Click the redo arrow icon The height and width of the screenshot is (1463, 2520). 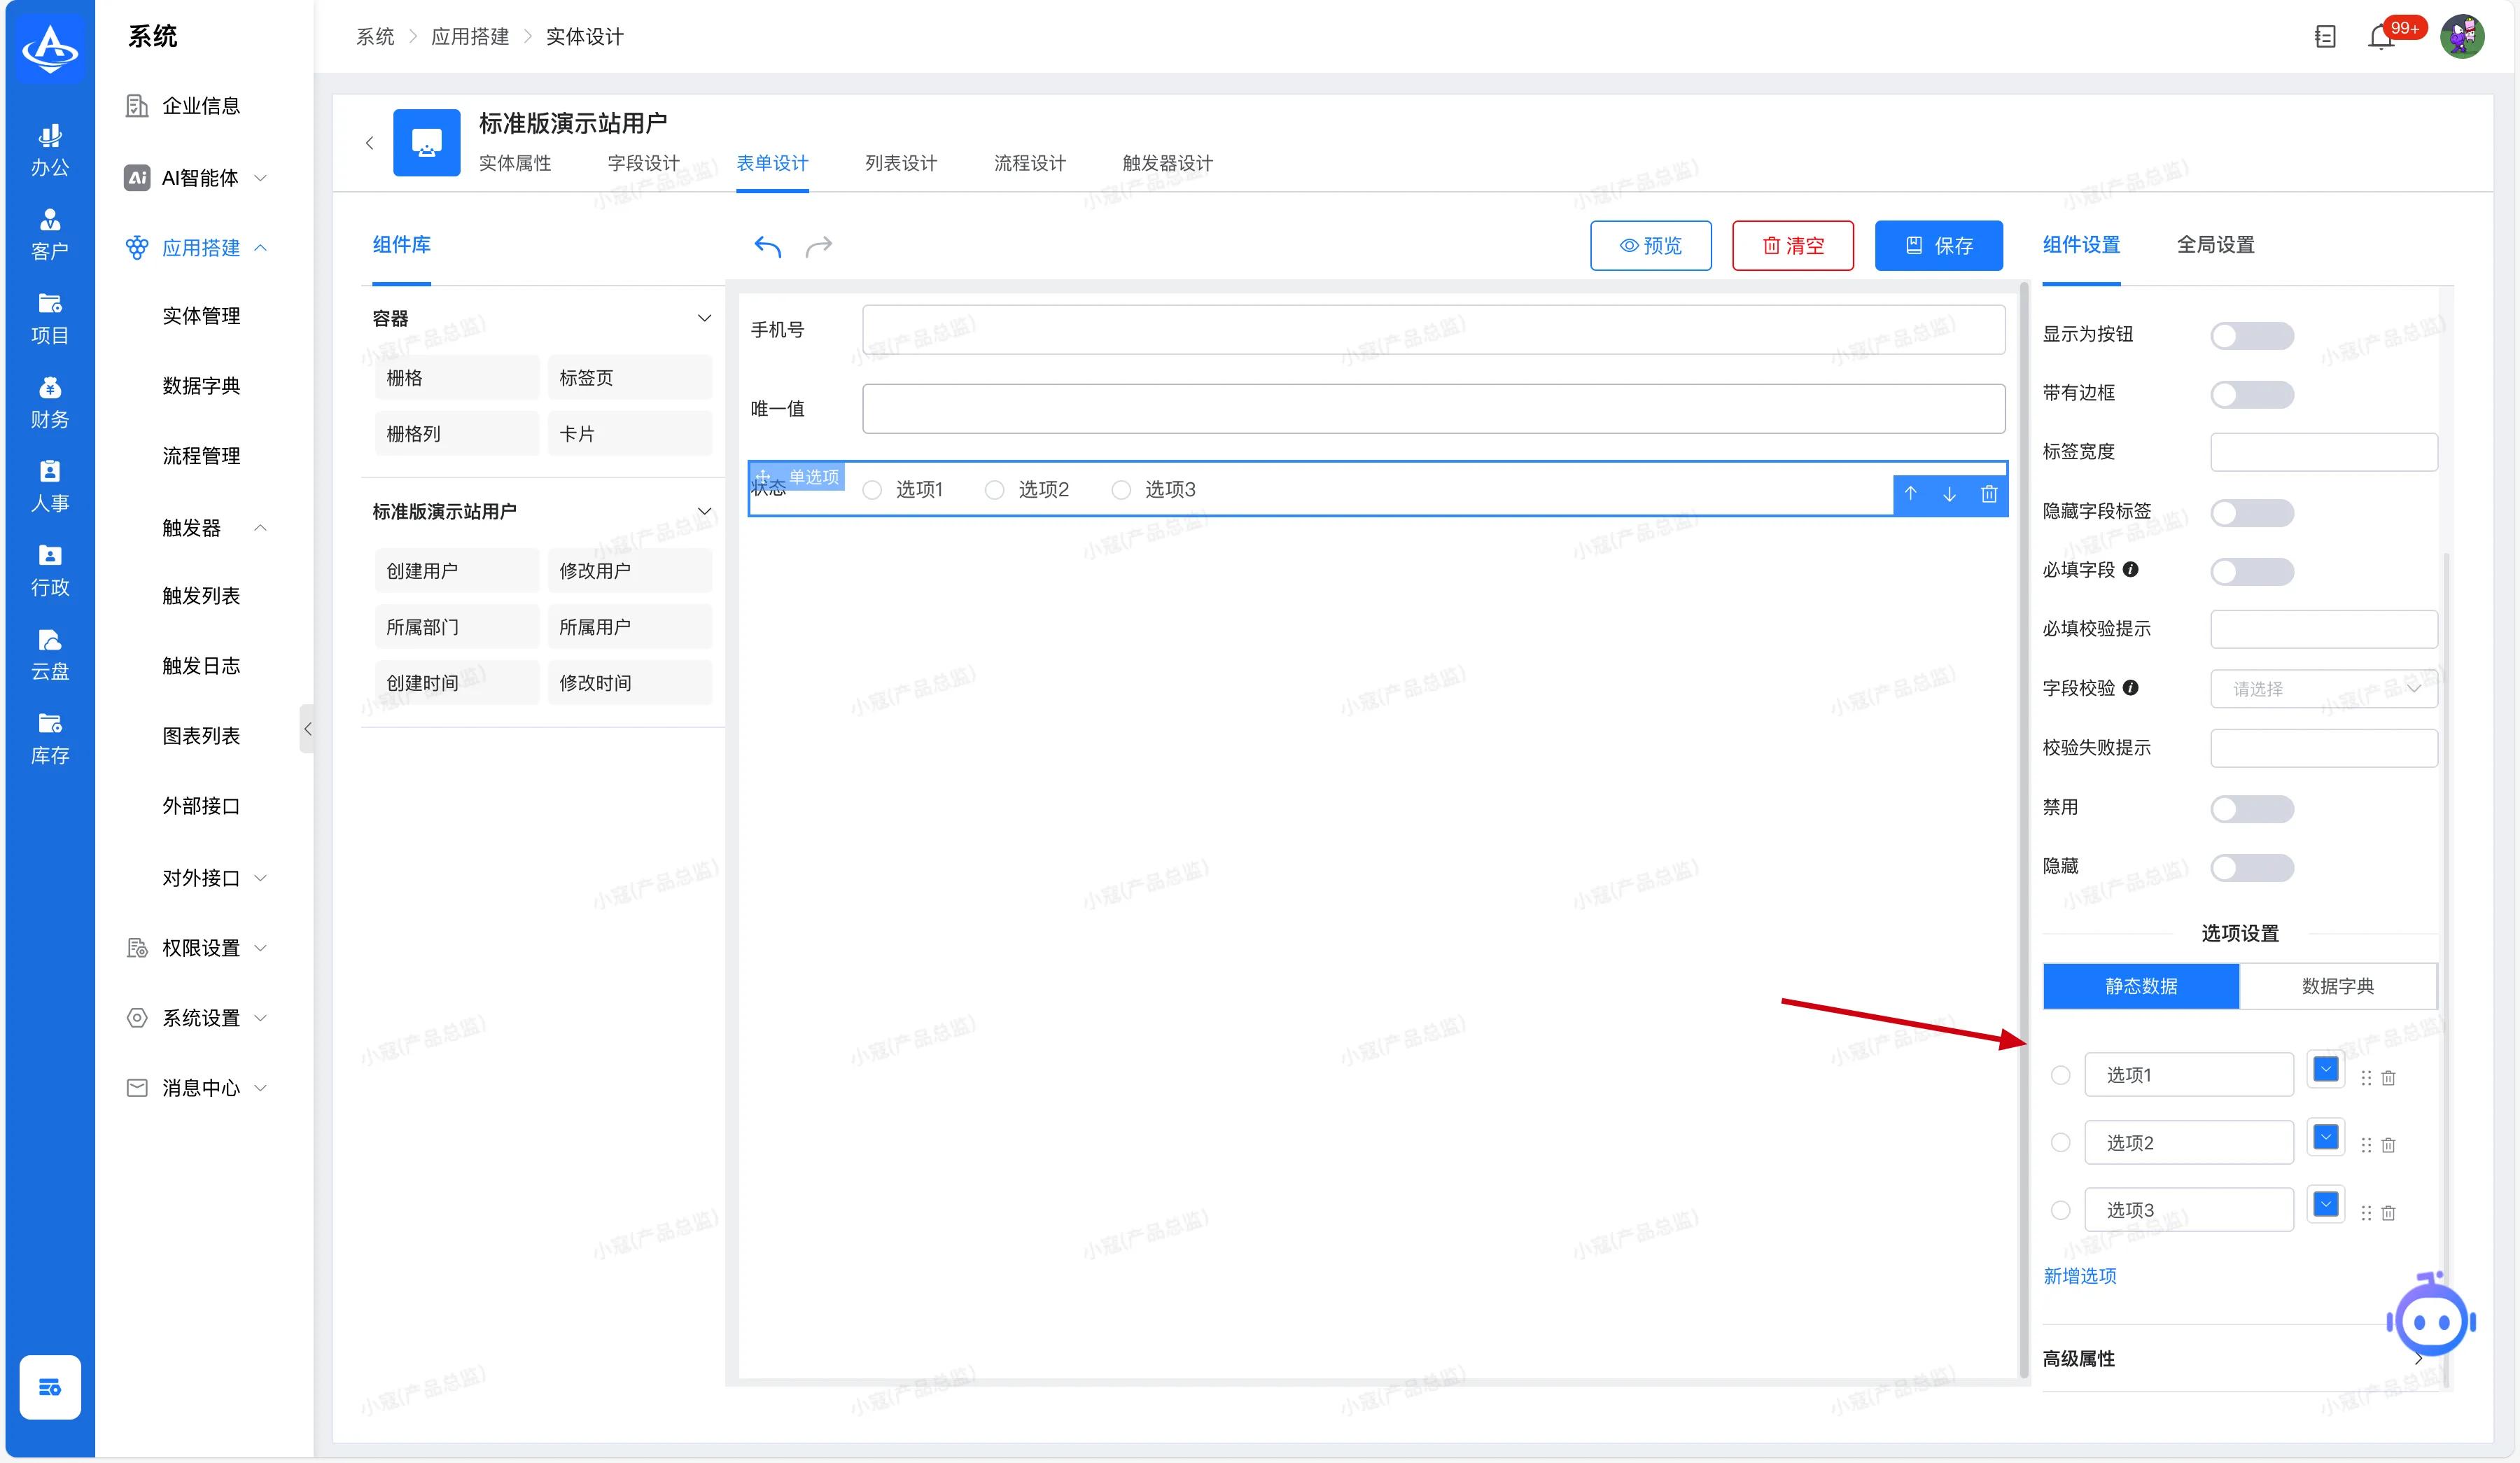click(819, 246)
